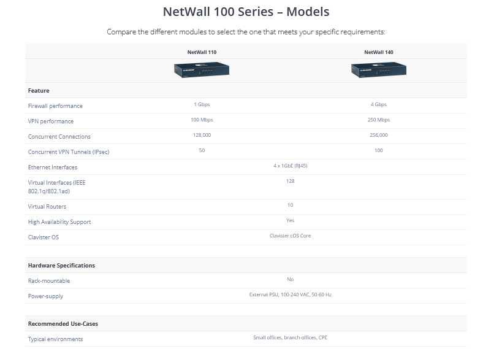Viewport: 491px width, 362px height.
Task: Click the NetWall 100 Series – Models title
Action: tap(246, 12)
